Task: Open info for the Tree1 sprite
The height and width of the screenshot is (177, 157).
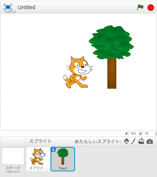Action: click(53, 149)
